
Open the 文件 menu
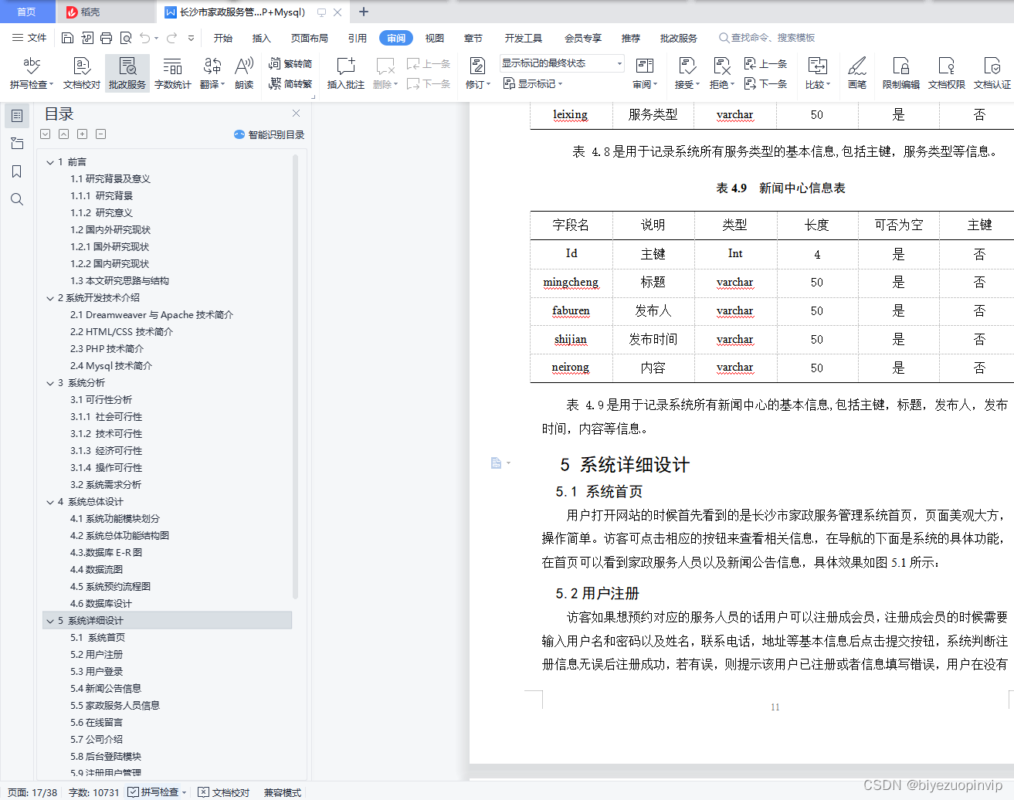pyautogui.click(x=29, y=38)
